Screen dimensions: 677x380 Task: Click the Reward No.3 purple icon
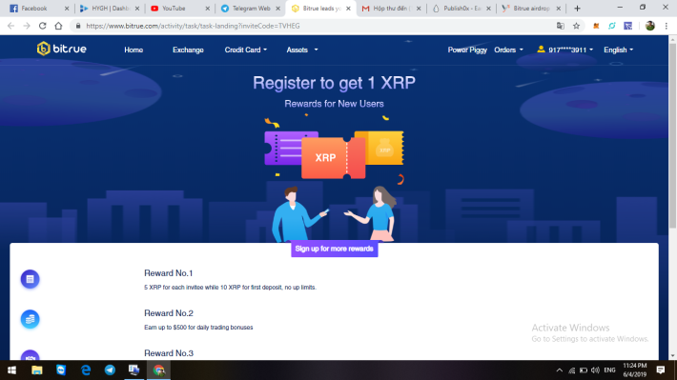[30, 355]
